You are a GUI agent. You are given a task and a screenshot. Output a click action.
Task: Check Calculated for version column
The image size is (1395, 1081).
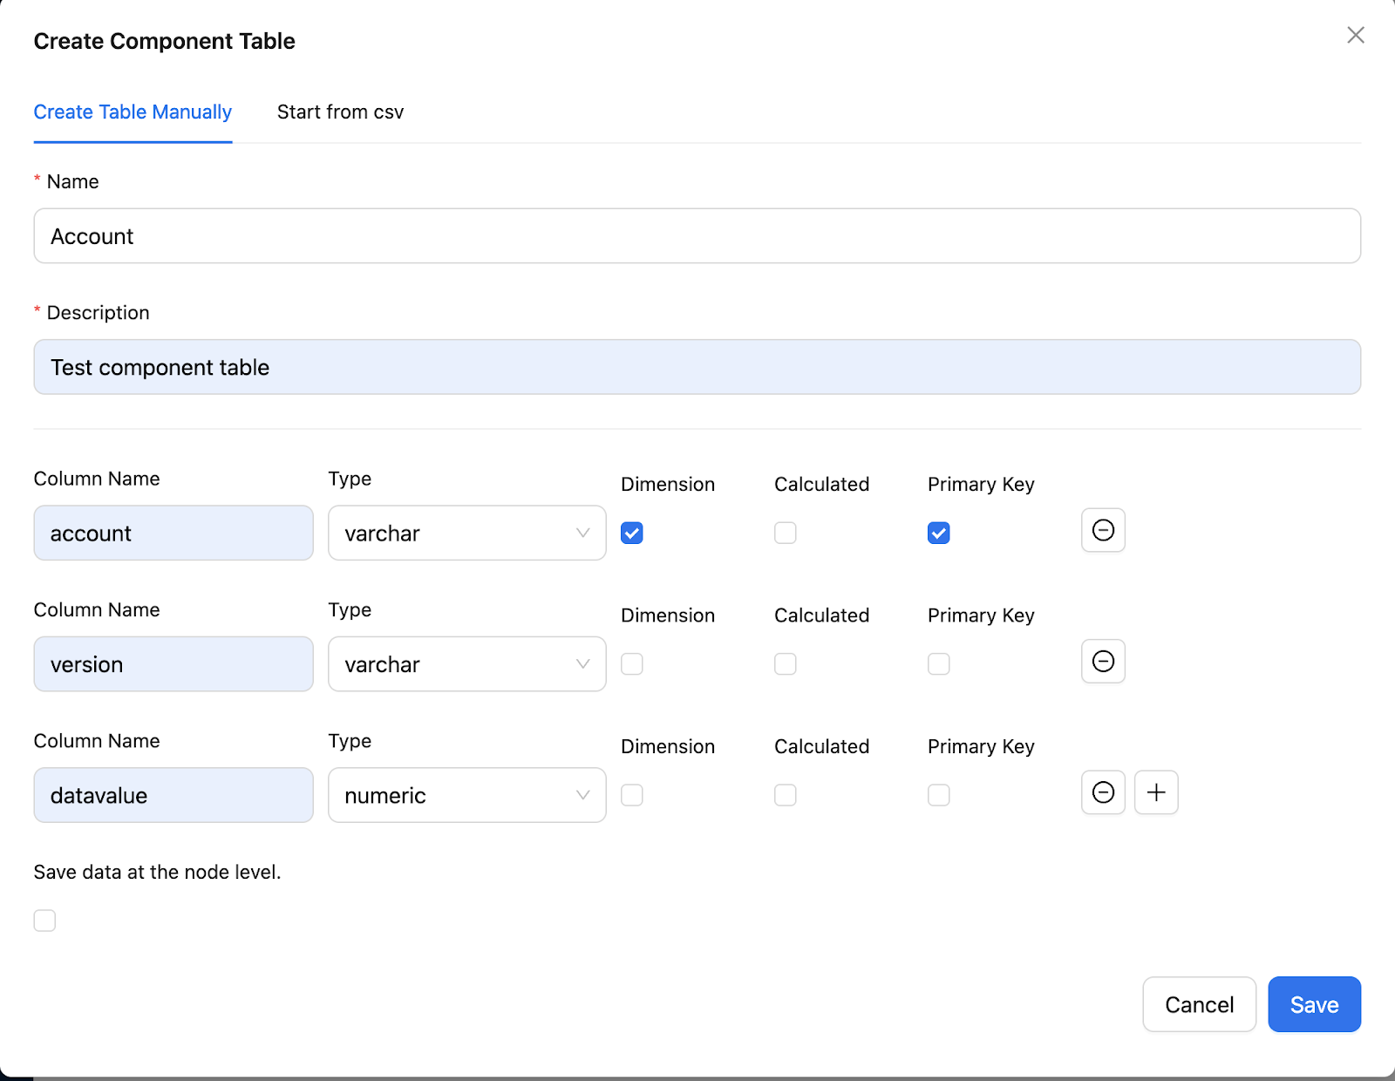786,664
